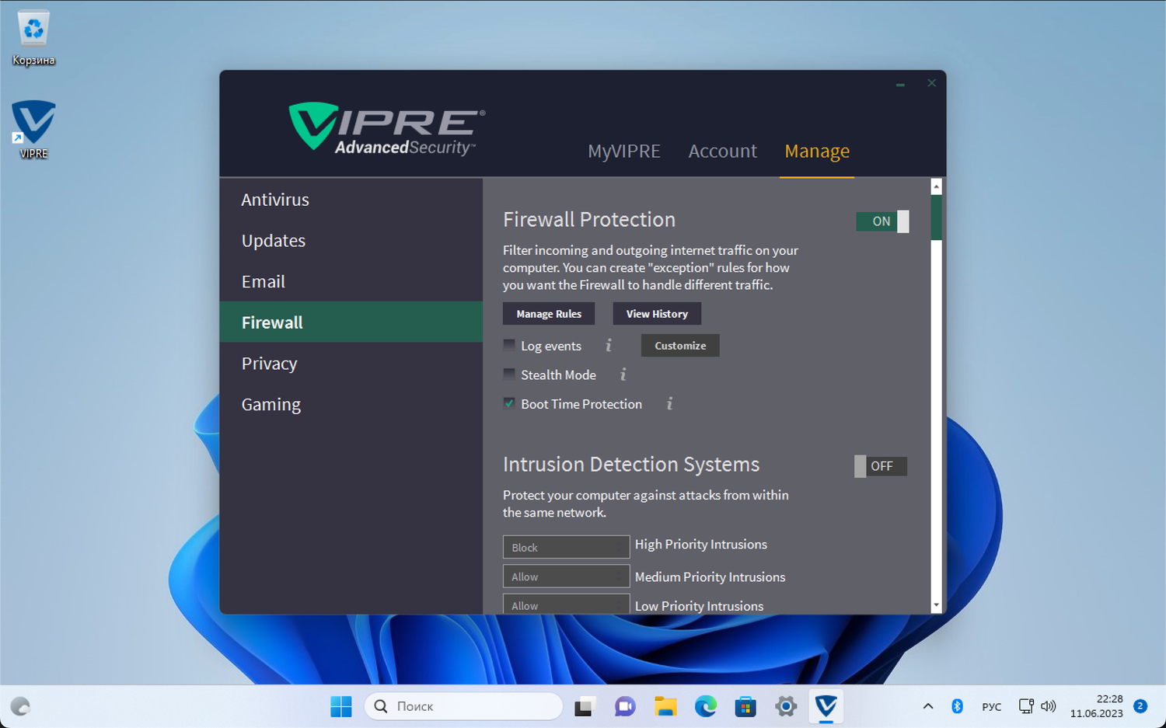Click the scroll down arrow

coord(936,605)
